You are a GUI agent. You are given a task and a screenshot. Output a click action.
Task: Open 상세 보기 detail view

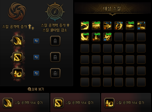coord(36,89)
